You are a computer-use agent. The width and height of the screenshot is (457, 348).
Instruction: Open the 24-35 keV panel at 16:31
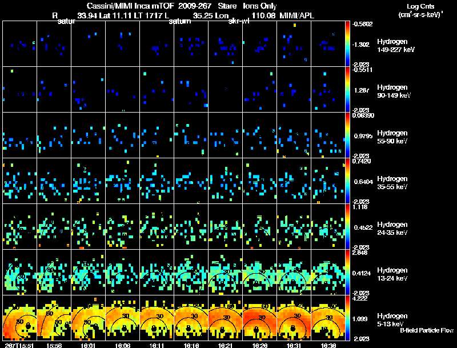tap(294, 227)
